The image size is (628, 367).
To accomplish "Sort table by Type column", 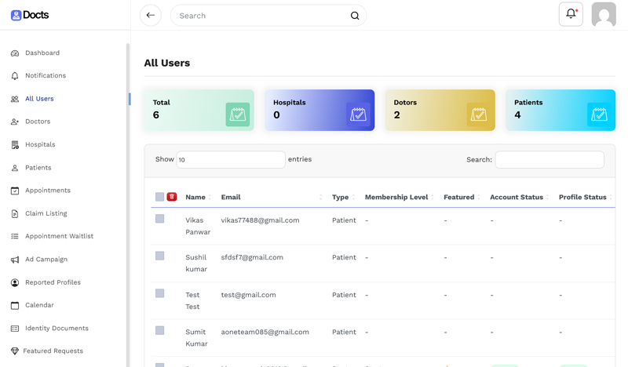I will click(x=343, y=197).
